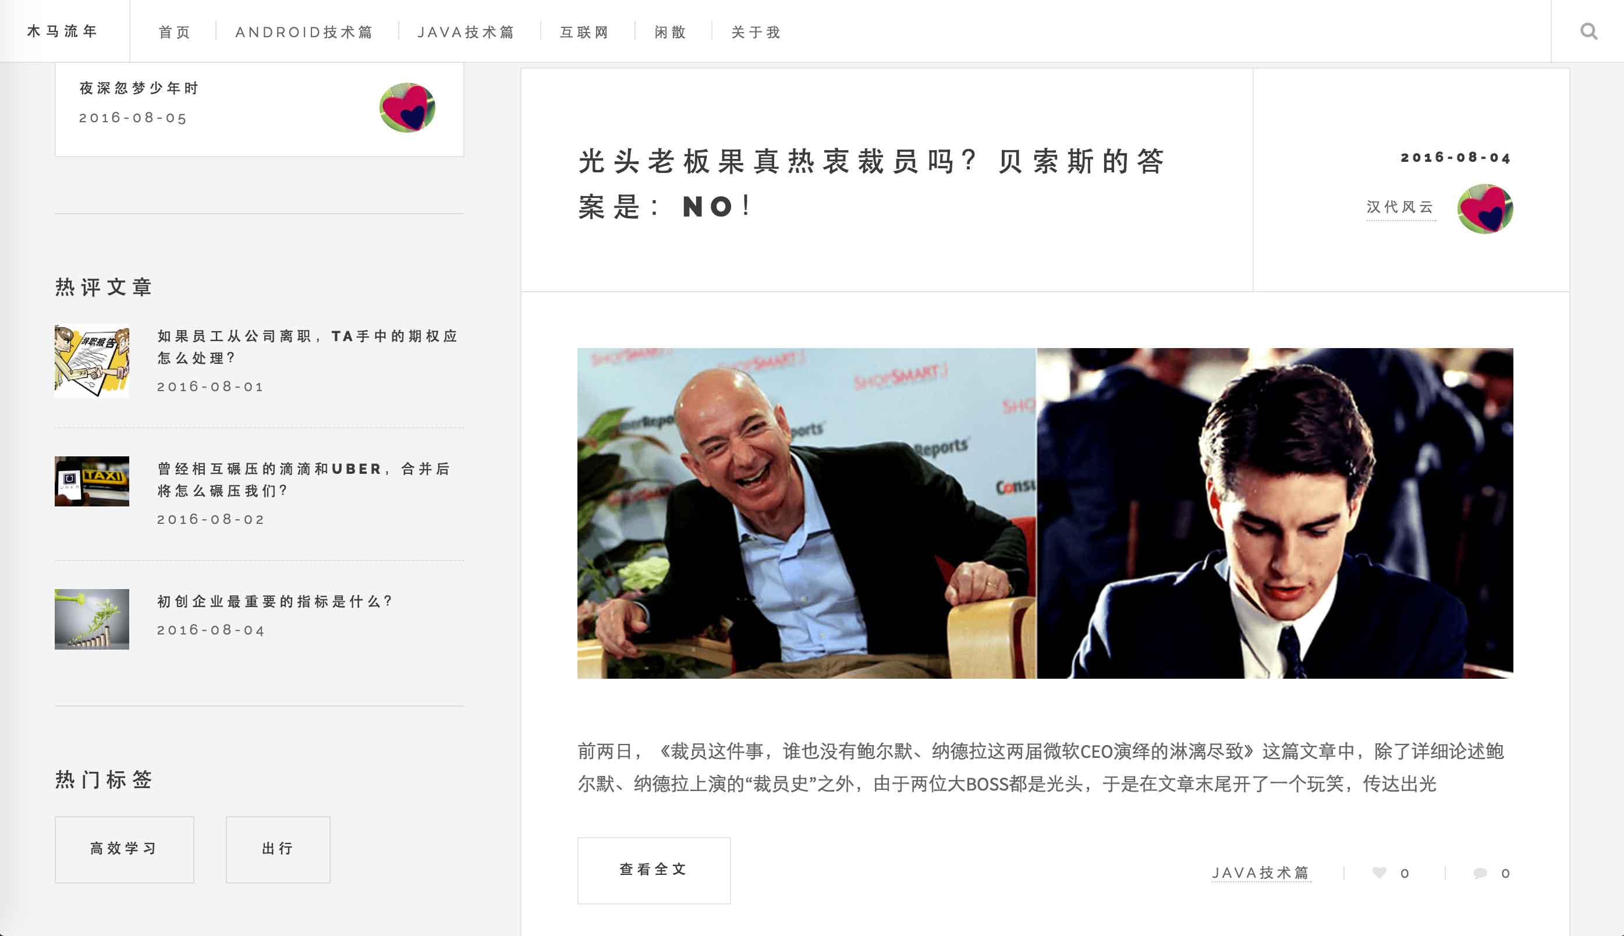Open 关于我 page
Screen dimensions: 1624x936
756,31
